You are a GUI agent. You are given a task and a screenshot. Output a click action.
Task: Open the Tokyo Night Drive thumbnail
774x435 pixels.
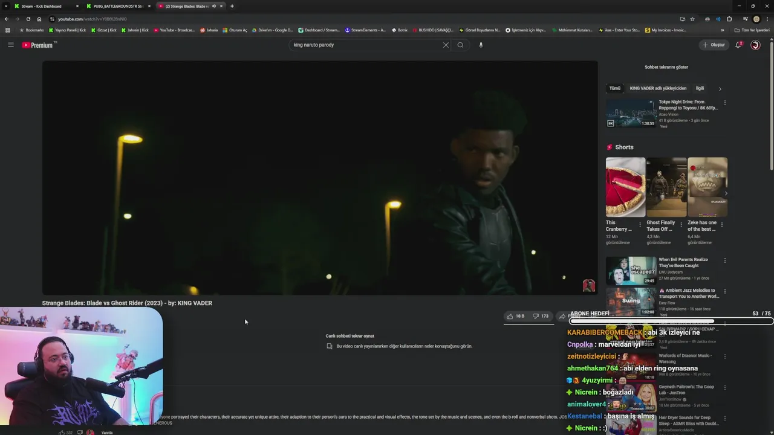pos(631,113)
